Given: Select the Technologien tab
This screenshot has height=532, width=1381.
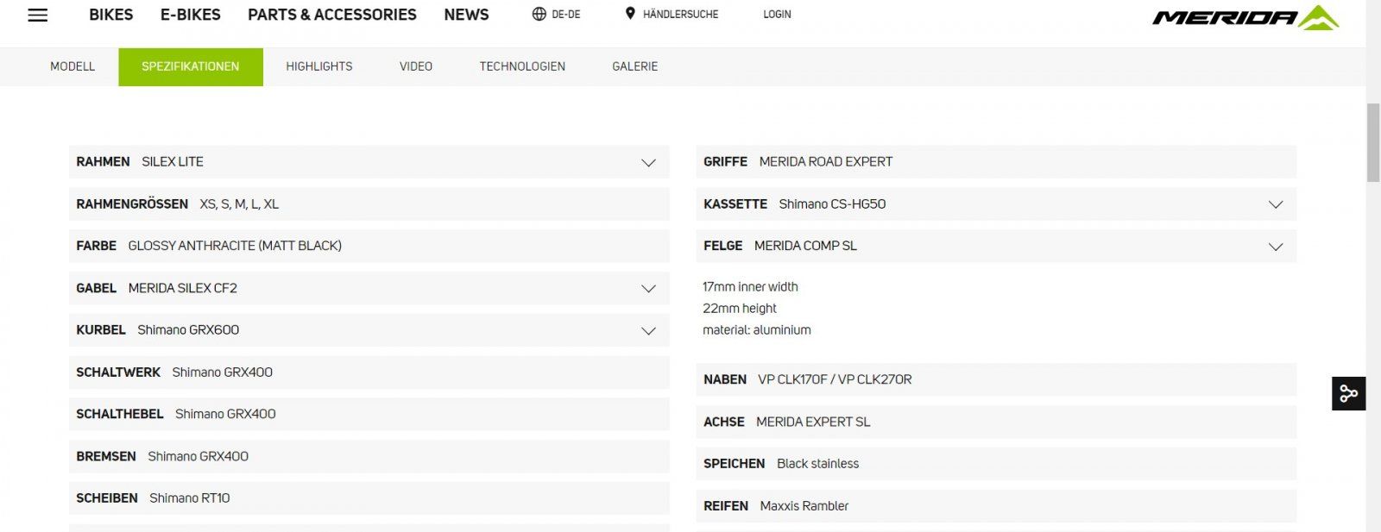Looking at the screenshot, I should [x=522, y=66].
